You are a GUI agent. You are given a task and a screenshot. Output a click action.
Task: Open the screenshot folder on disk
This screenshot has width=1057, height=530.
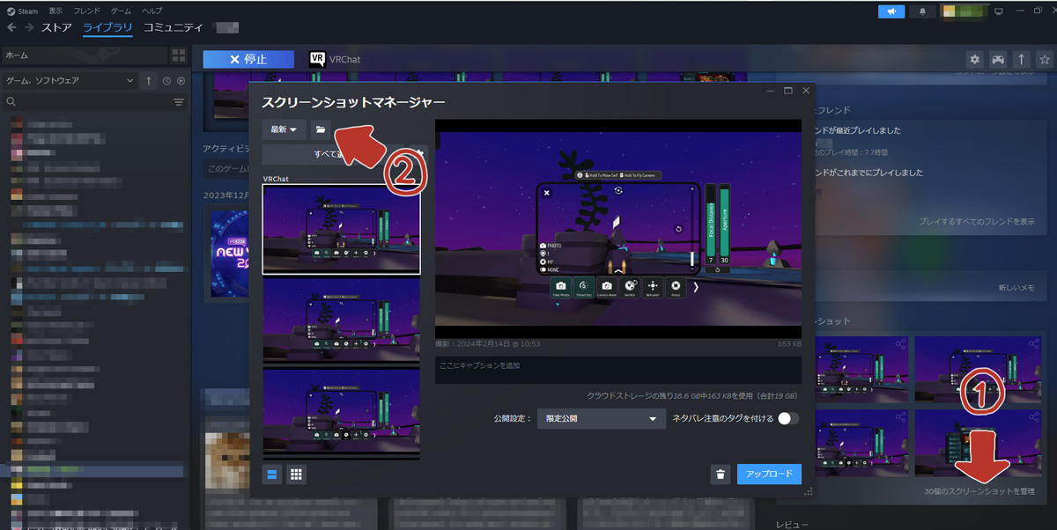(321, 129)
